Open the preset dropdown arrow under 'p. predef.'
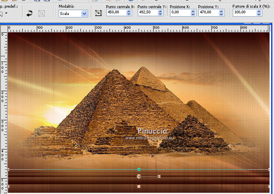274x194 pixels. click(6, 13)
